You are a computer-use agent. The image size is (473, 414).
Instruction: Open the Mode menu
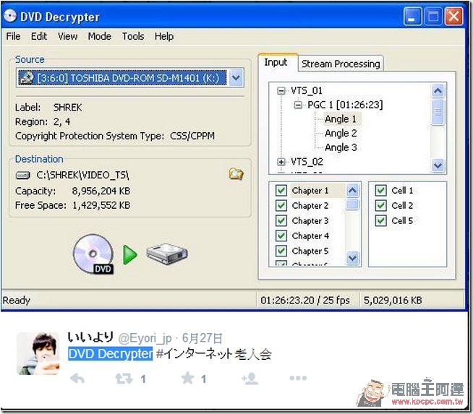click(100, 36)
